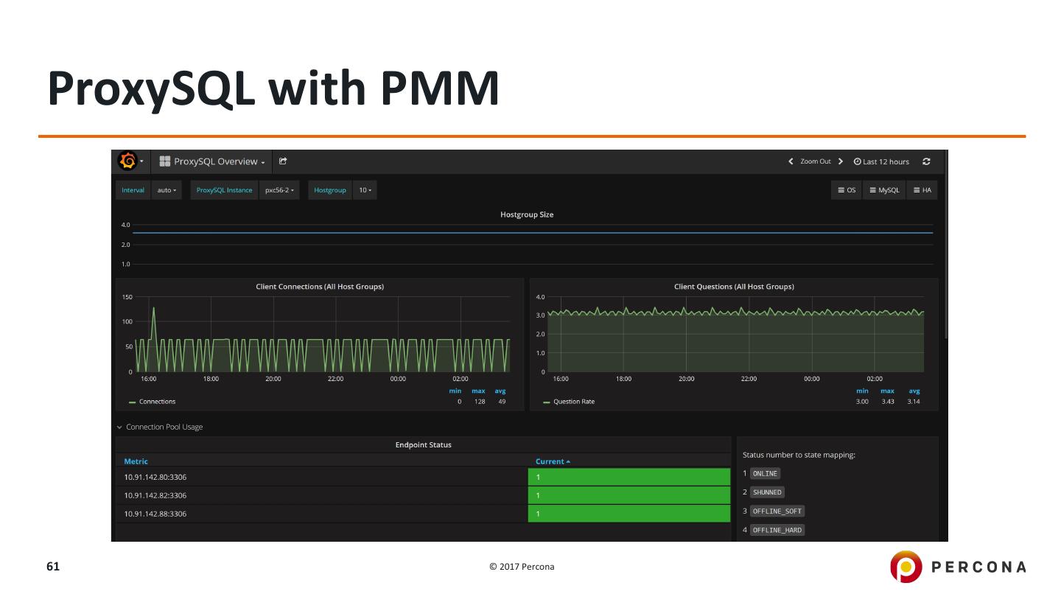Image resolution: width=1061 pixels, height=597 pixels.
Task: Open the OS dashboards link
Action: click(x=847, y=190)
